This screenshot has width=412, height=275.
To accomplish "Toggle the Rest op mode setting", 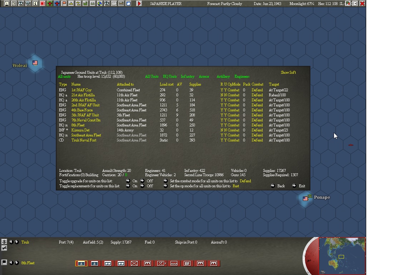I will 236,186.
